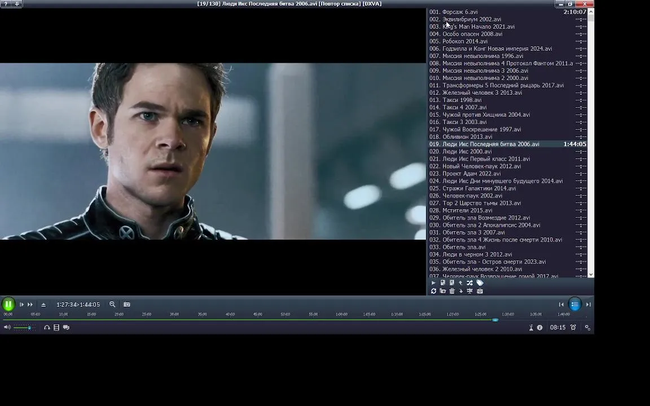Select 022. Новый Человек-паук 2012.avi

[x=507, y=166]
